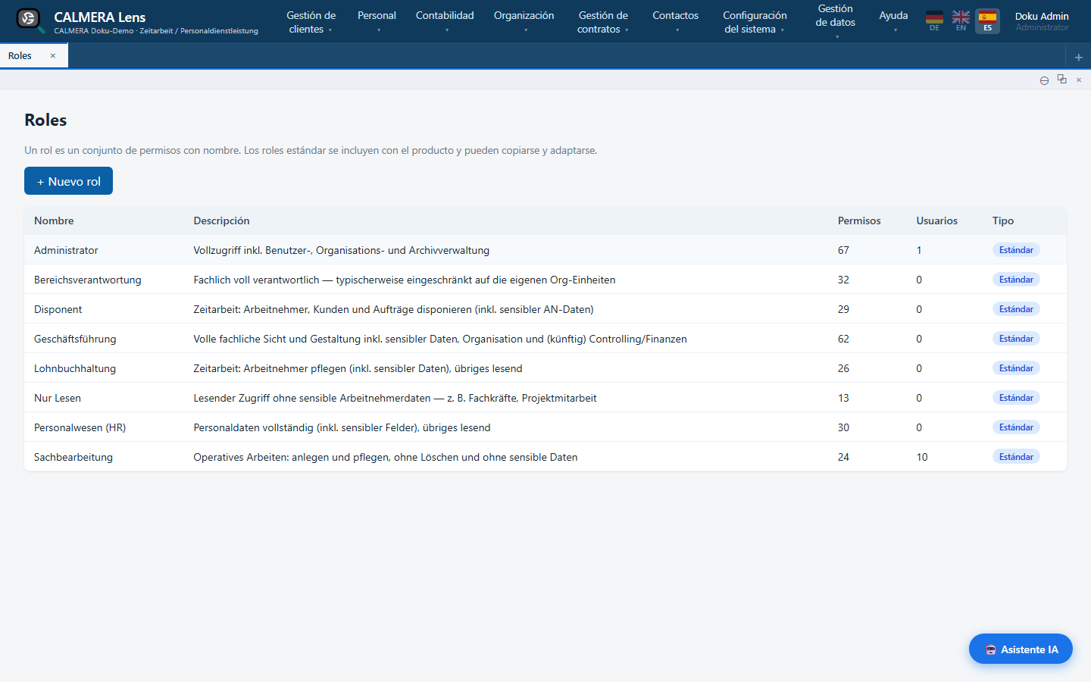Image resolution: width=1091 pixels, height=682 pixels.
Task: Open the Personalwesen (HR) role
Action: (545, 427)
